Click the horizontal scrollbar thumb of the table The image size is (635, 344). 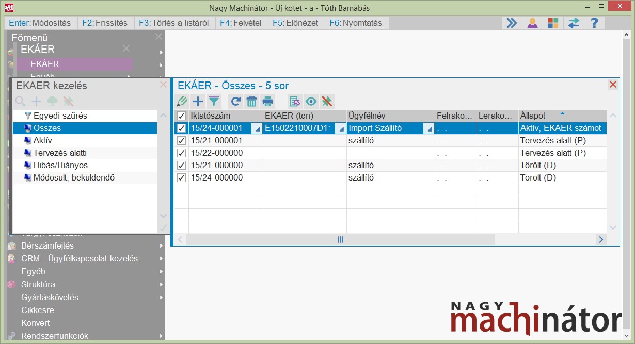[341, 239]
